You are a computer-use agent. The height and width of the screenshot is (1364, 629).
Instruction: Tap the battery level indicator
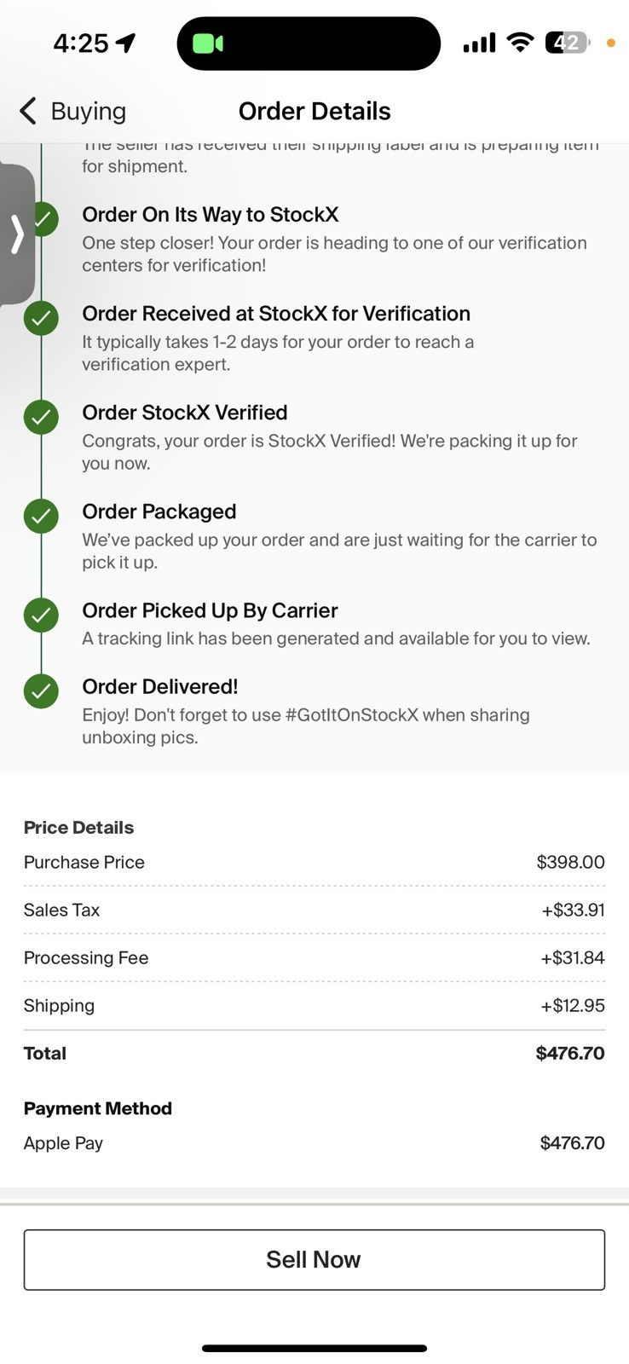[568, 43]
